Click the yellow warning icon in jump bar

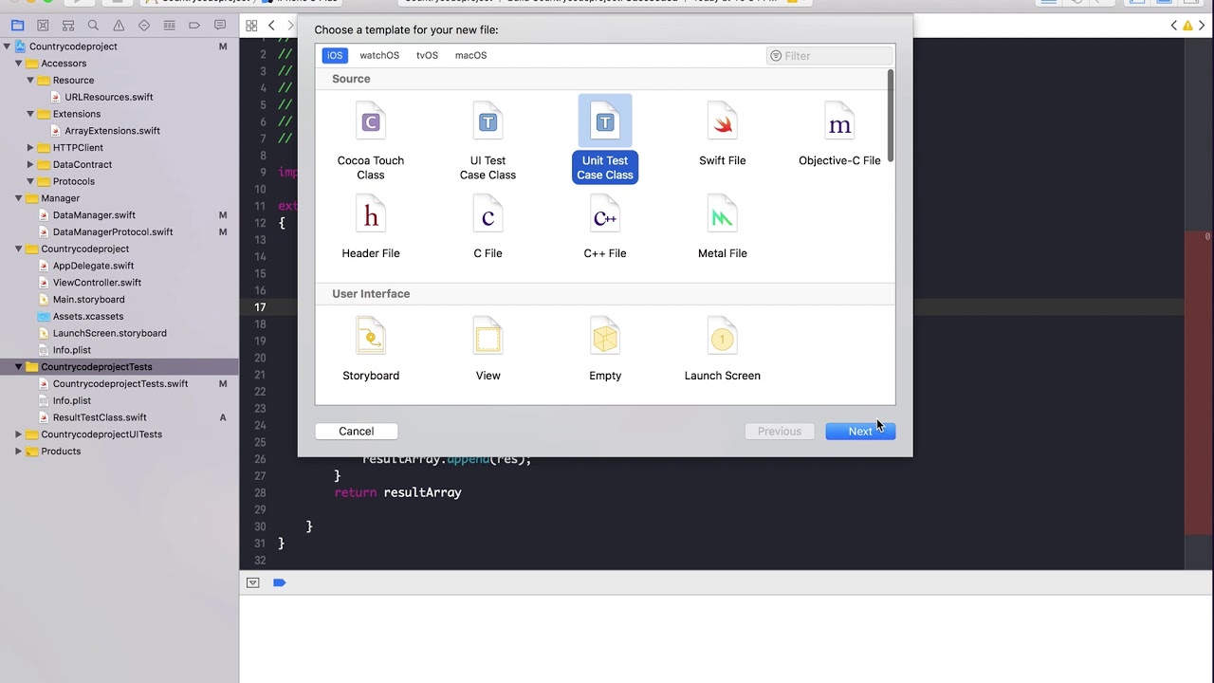point(1187,26)
